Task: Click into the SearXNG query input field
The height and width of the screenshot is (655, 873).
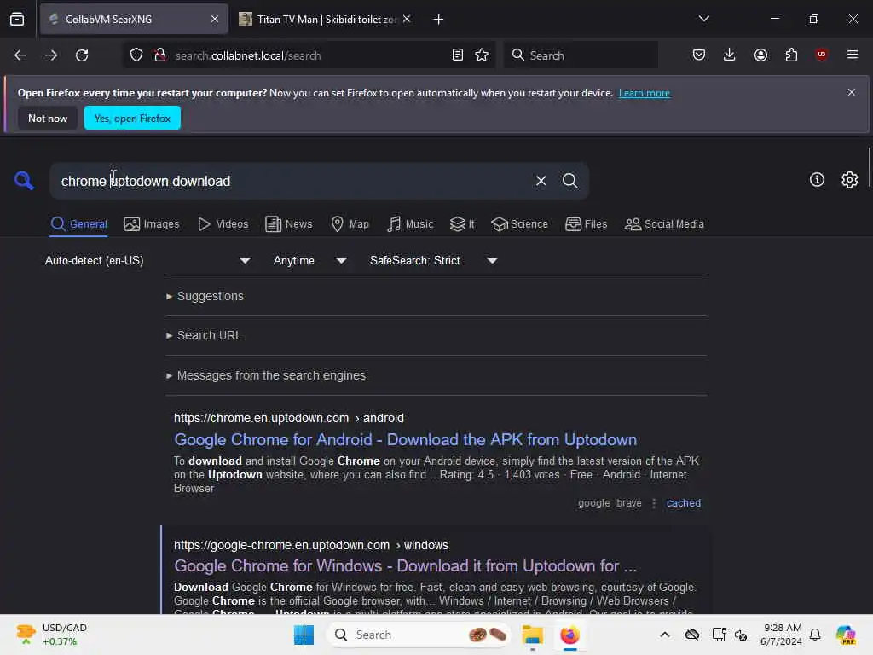Action: tap(290, 181)
